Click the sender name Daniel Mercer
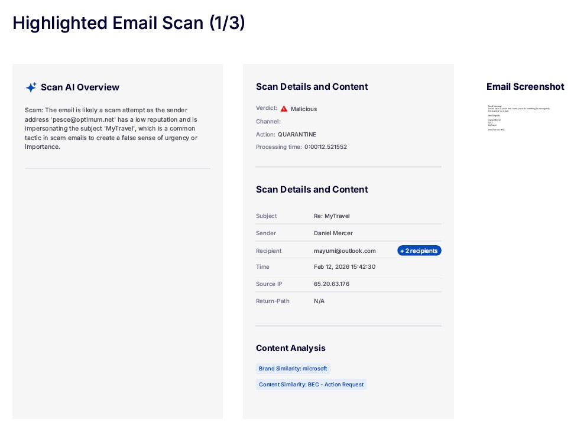Screen dimensions: 587x436 click(333, 233)
